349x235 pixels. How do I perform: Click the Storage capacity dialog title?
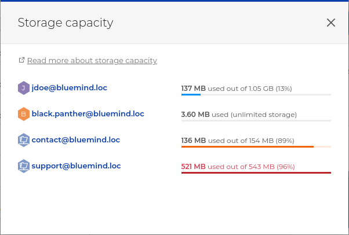pos(66,23)
